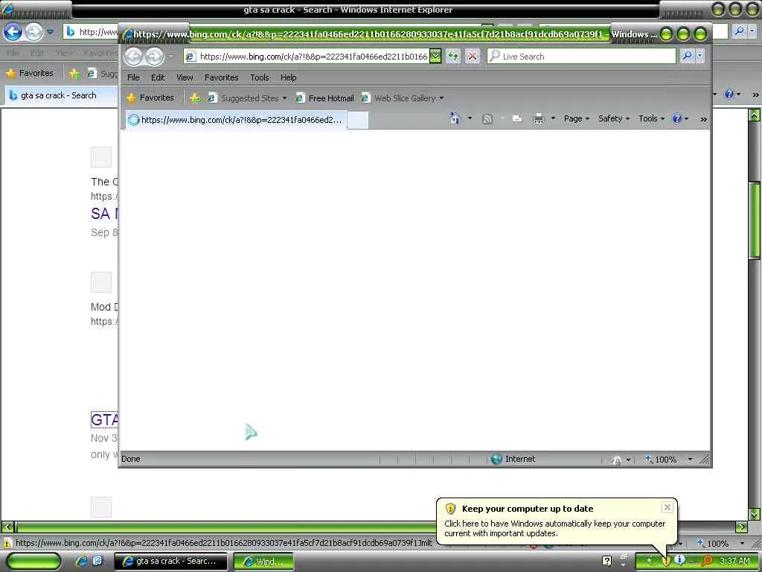Open the File menu

pos(133,77)
